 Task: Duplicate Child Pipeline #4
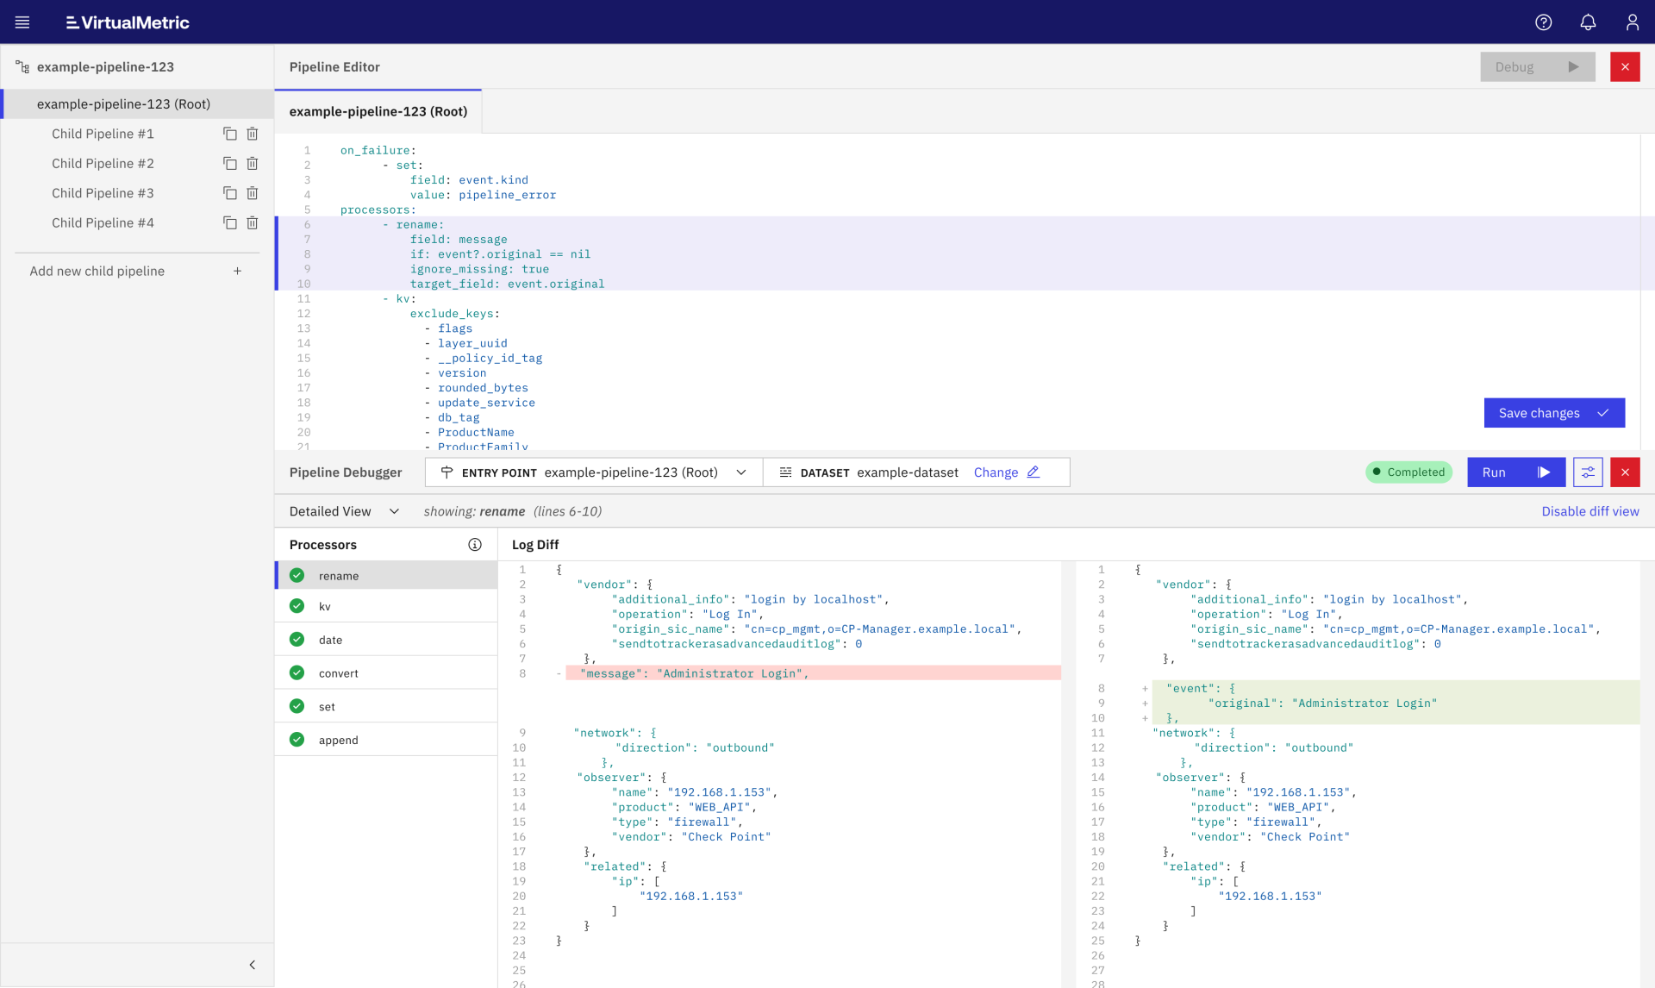click(x=230, y=222)
